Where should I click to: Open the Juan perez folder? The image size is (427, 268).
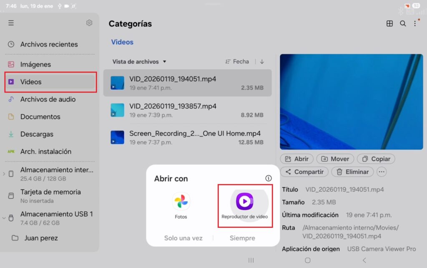pyautogui.click(x=40, y=238)
